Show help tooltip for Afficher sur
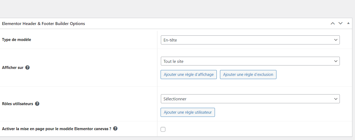 27,68
